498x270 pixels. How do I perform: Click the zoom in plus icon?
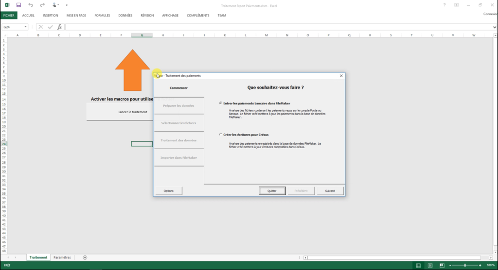click(480, 265)
